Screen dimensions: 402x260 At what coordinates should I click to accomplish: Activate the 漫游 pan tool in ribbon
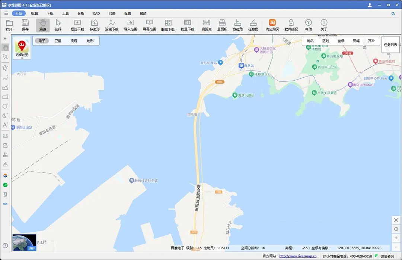(42, 25)
